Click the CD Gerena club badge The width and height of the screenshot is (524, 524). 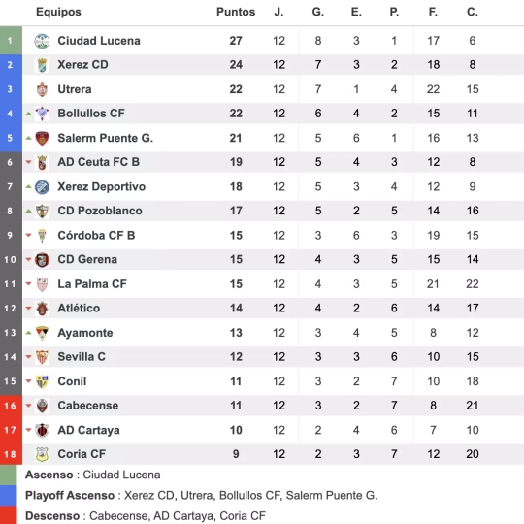click(x=42, y=260)
